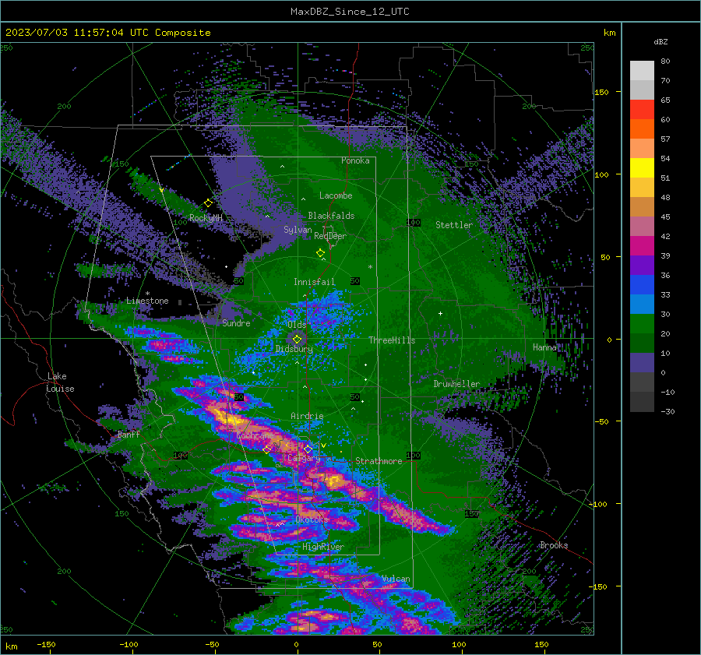Click the HighRiver map label

click(323, 547)
